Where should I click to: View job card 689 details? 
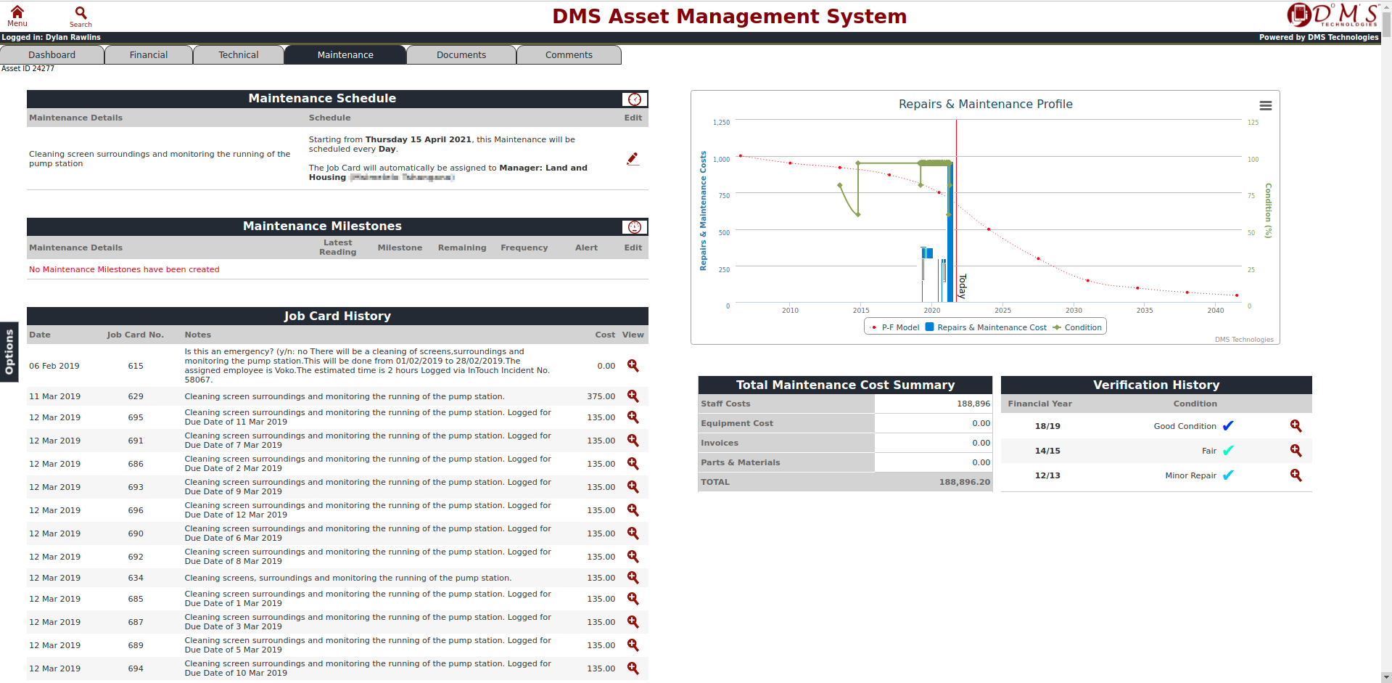tap(633, 645)
